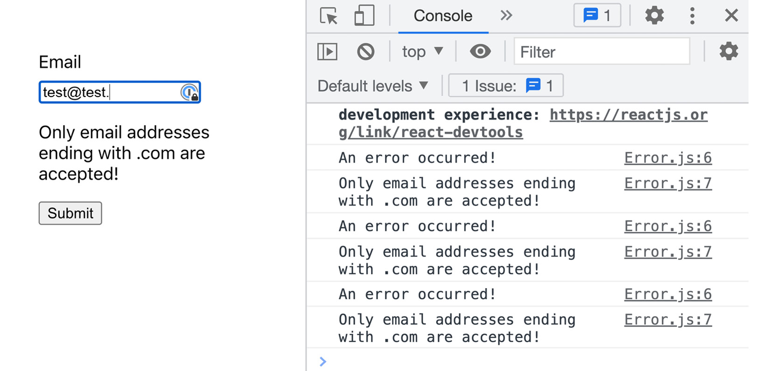Click the Clear console icon
The height and width of the screenshot is (371, 777).
(x=366, y=51)
